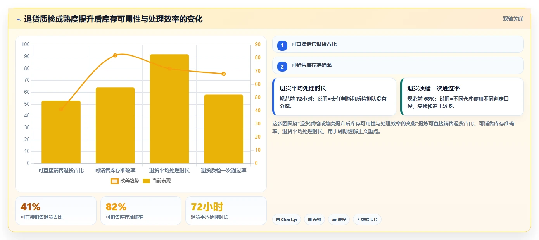Click the 规范前 68% description text
The width and height of the screenshot is (539, 240).
[x=458, y=102]
